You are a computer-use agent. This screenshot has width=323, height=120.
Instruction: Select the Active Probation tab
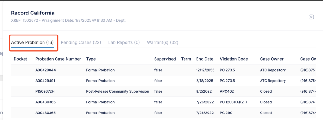pos(32,43)
